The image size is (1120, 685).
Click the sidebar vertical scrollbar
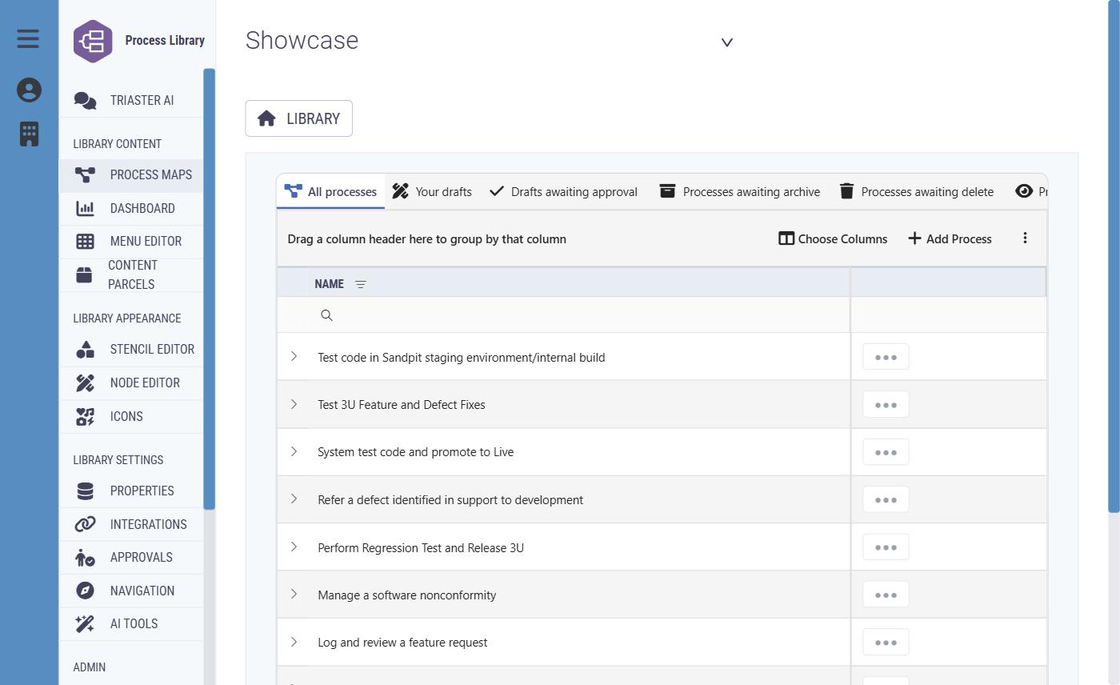coord(209,289)
